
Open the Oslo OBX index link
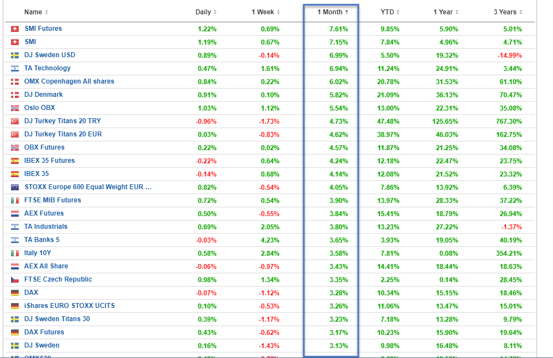[x=40, y=108]
